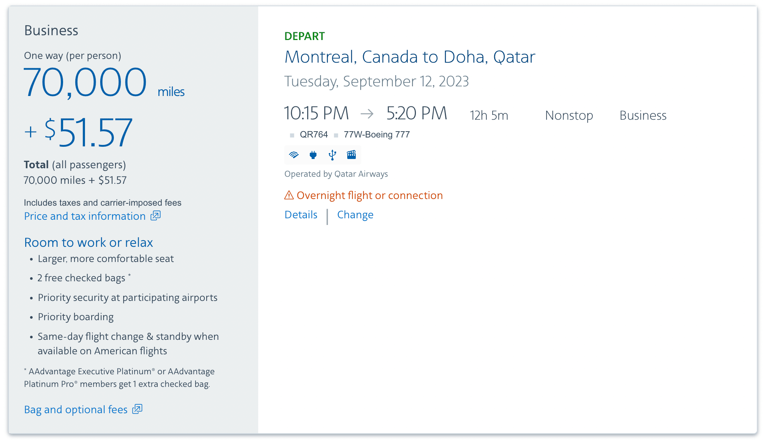
Task: Click the 77W-Boeing 777 aircraft label
Action: point(377,135)
